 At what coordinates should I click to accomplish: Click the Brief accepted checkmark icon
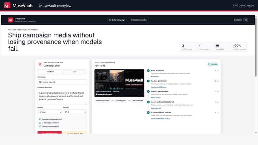148,70
